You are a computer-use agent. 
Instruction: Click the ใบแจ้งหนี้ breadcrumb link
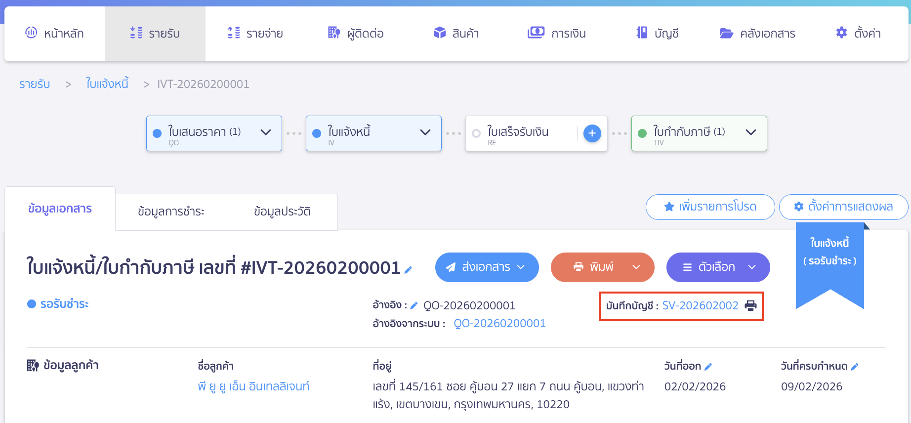click(x=107, y=84)
